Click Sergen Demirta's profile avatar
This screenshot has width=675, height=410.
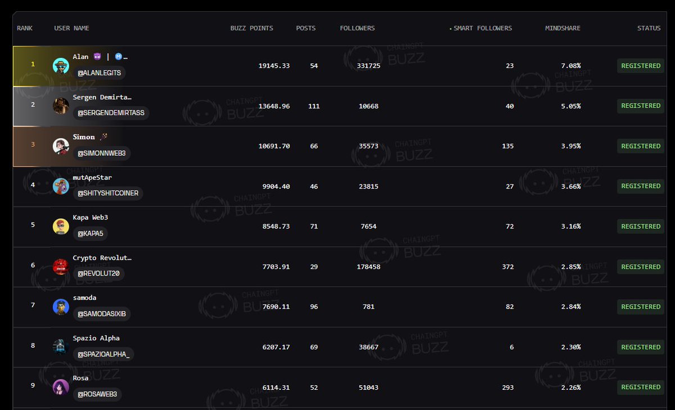click(61, 106)
